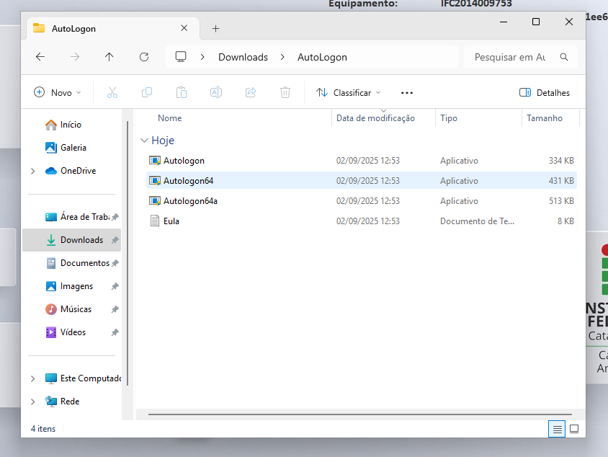
Task: Close the AutoLogon tab
Action: (x=184, y=28)
